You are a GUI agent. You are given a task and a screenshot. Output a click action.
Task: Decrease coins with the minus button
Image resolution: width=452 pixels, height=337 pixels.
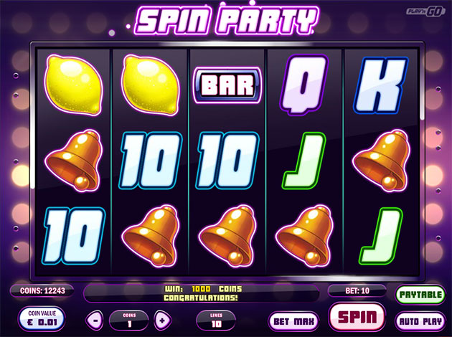[95, 321]
